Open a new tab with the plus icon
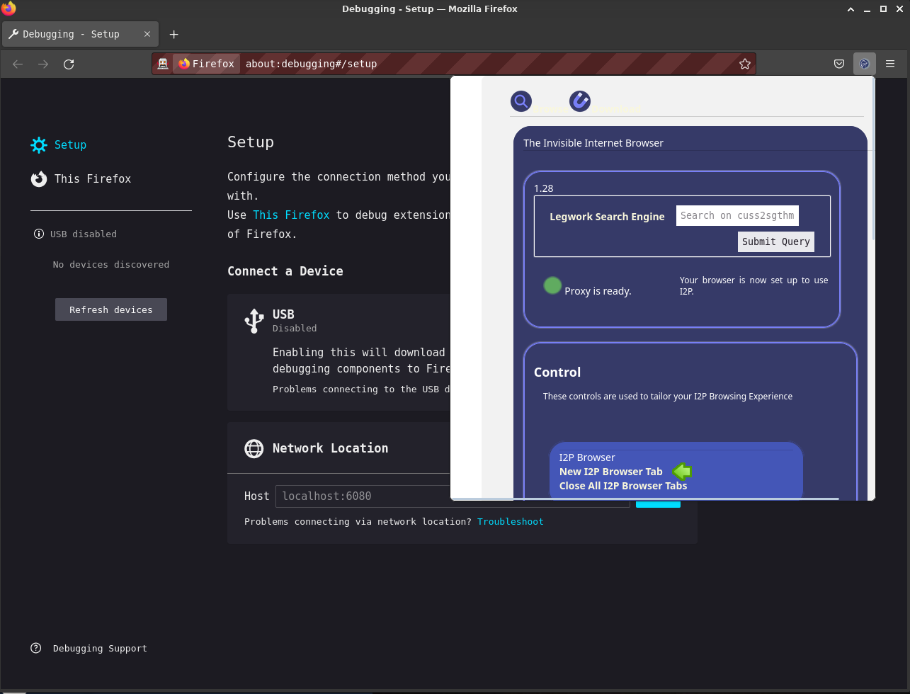 pos(174,34)
